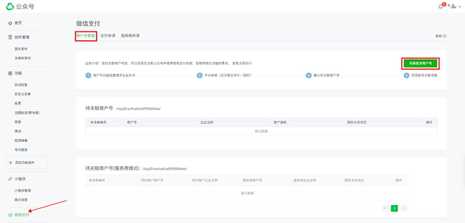
Task: Click 服务商企业全称 column header
Action: coord(305,180)
